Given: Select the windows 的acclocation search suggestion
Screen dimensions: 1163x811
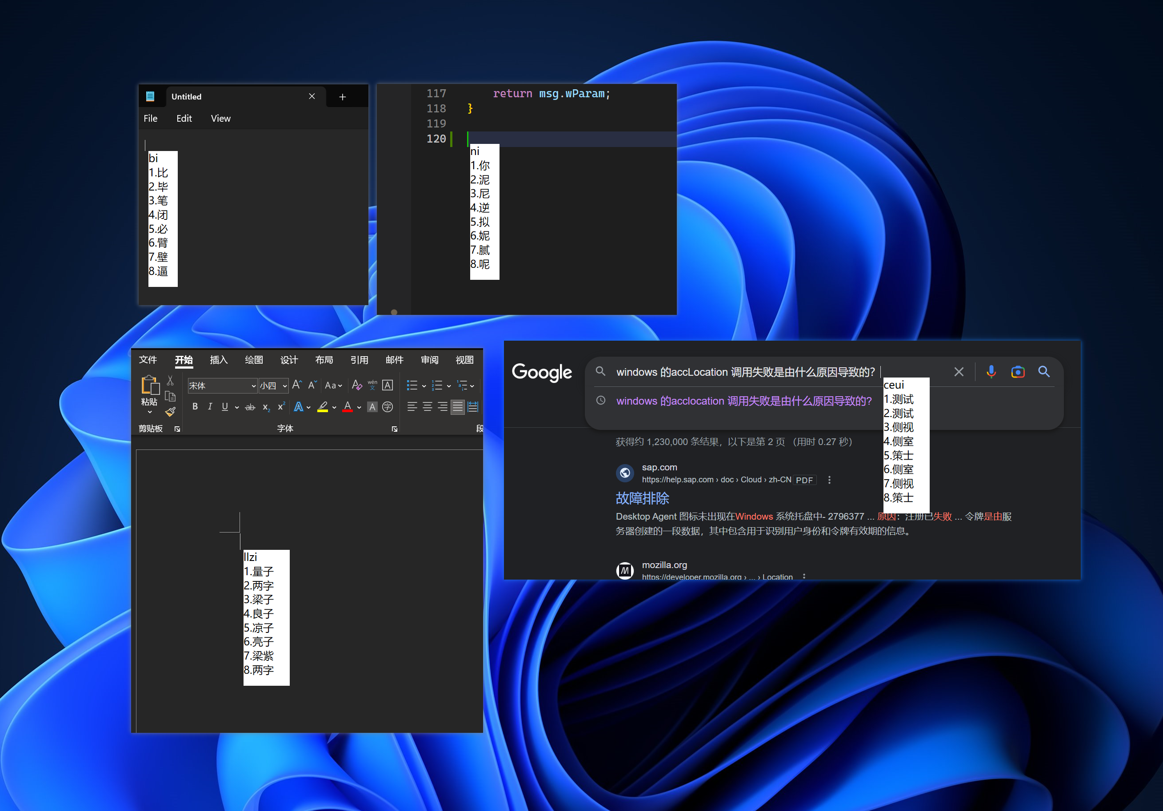Looking at the screenshot, I should click(743, 401).
